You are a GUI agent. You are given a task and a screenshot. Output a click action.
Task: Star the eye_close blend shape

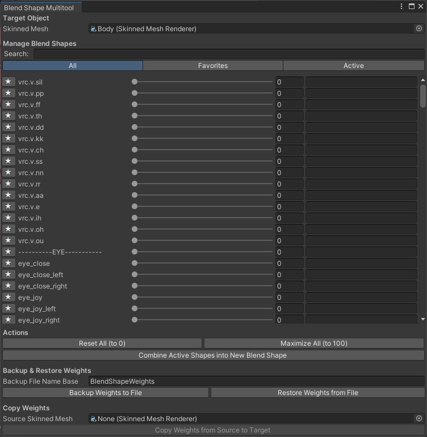[8, 263]
